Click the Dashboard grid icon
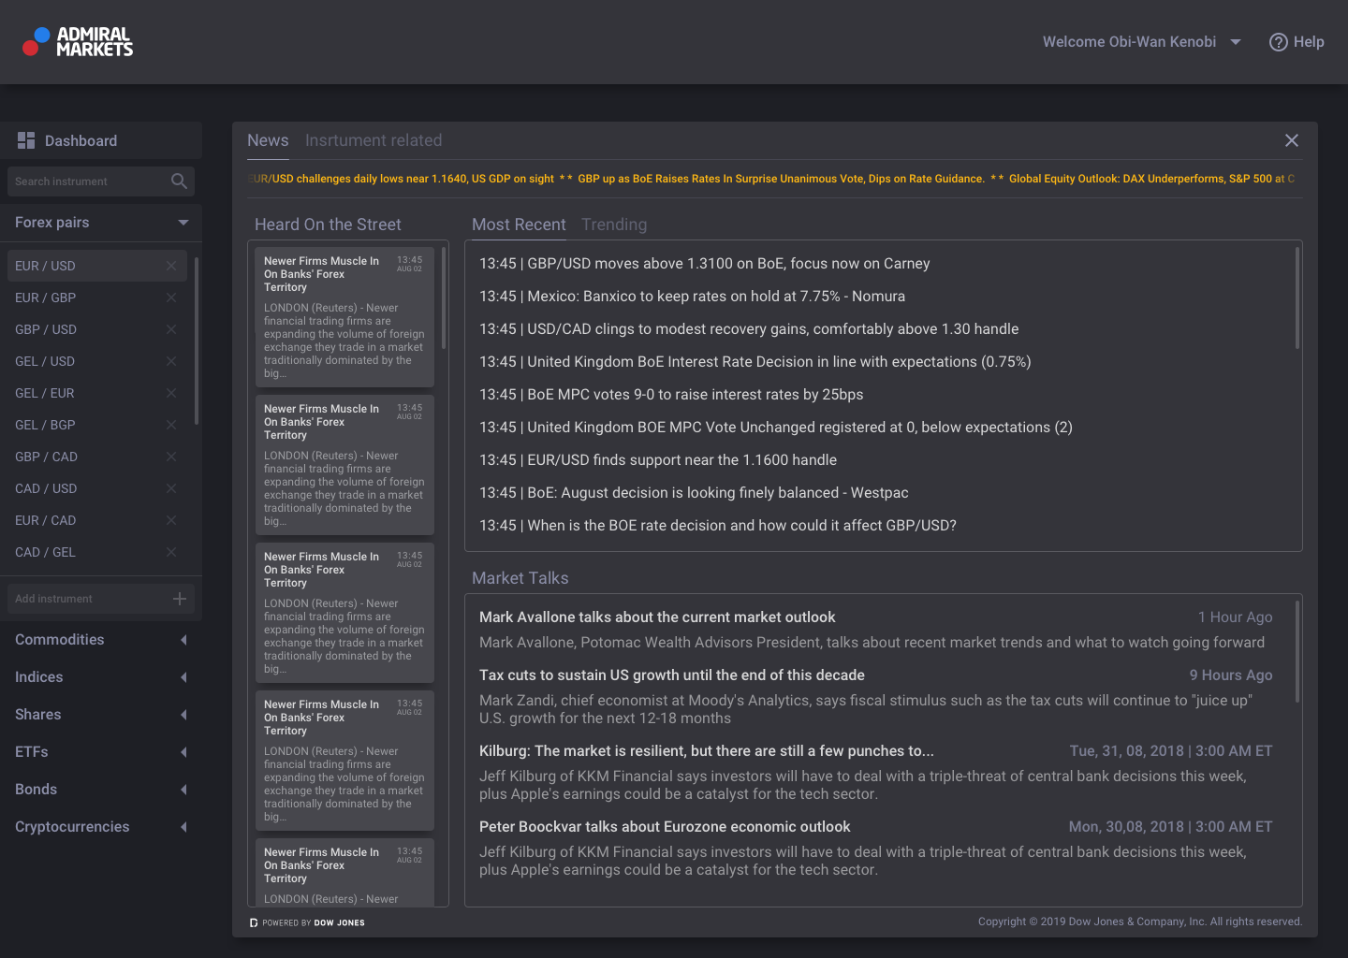This screenshot has height=958, width=1348. tap(26, 140)
